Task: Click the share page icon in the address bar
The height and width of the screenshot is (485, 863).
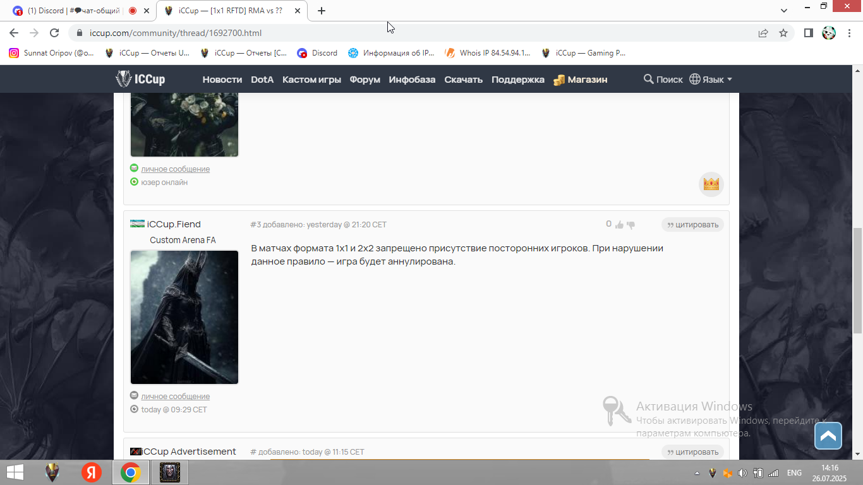Action: point(763,33)
